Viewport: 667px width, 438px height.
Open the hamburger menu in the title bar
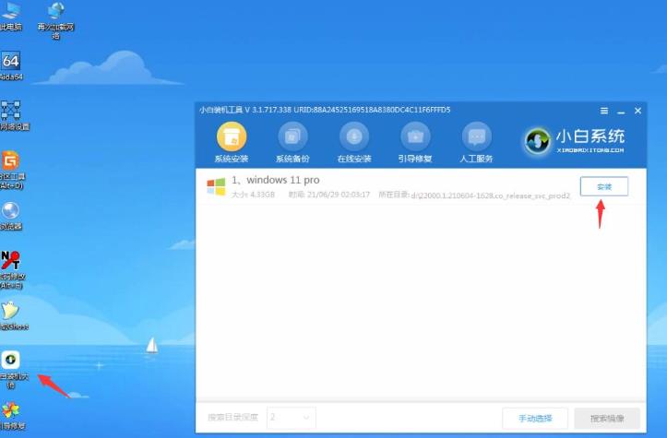click(x=604, y=111)
